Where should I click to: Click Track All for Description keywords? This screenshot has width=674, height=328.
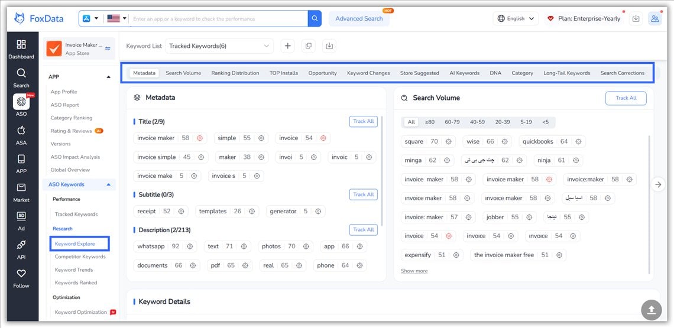click(363, 229)
